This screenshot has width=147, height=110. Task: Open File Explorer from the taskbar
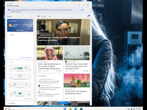70,109
